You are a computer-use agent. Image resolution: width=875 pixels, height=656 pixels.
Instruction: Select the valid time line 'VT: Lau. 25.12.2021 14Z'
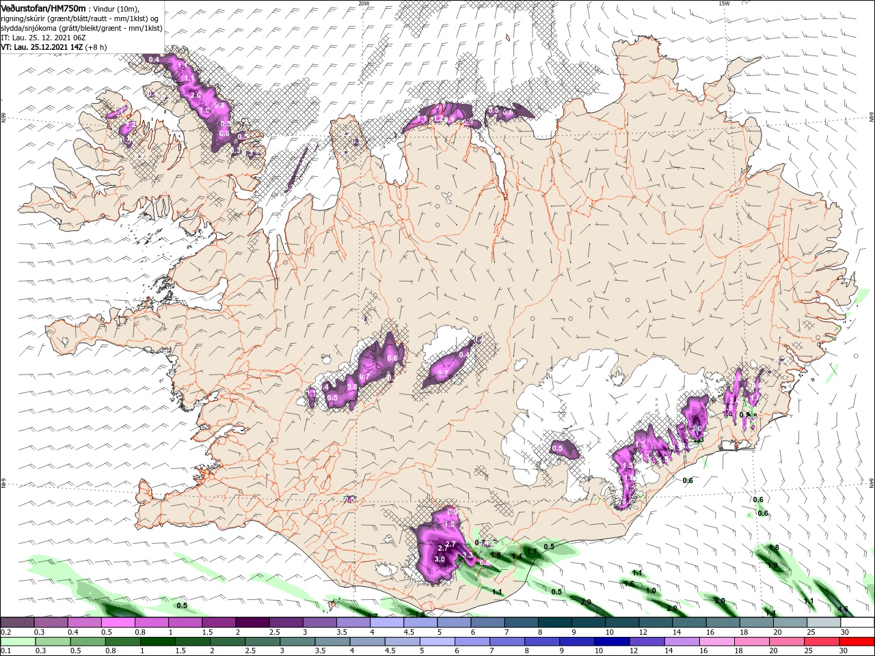point(41,48)
